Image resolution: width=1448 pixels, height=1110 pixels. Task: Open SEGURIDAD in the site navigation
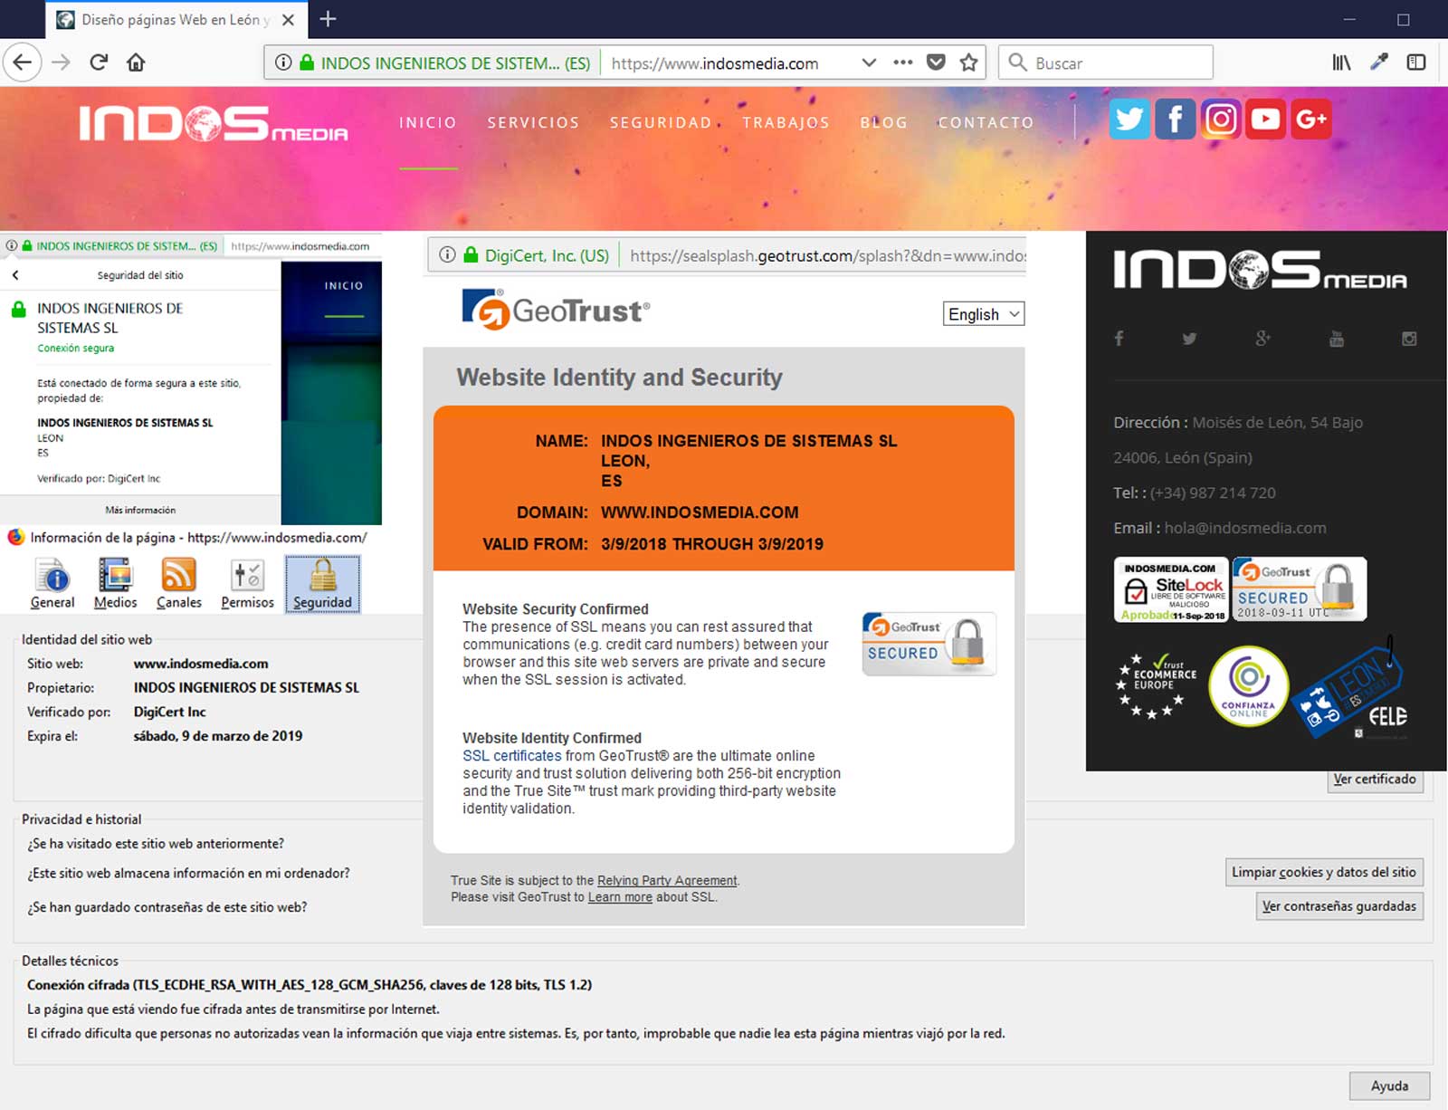661,122
